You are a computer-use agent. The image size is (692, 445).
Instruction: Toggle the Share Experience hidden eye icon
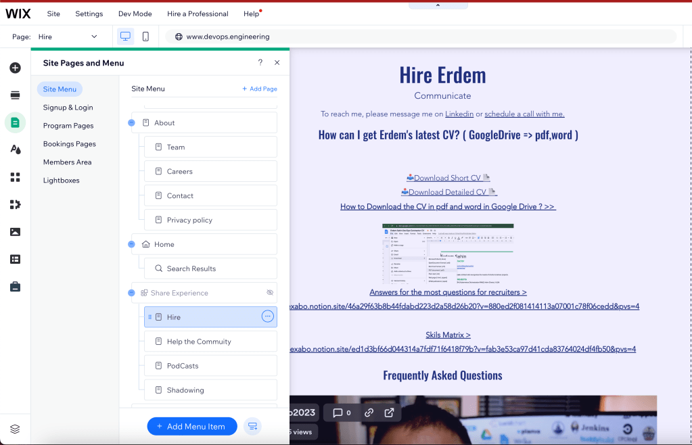pyautogui.click(x=270, y=293)
